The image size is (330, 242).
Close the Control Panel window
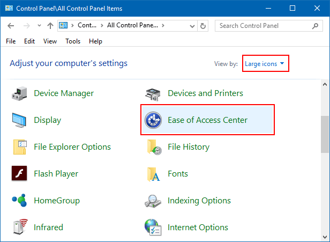click(x=317, y=8)
